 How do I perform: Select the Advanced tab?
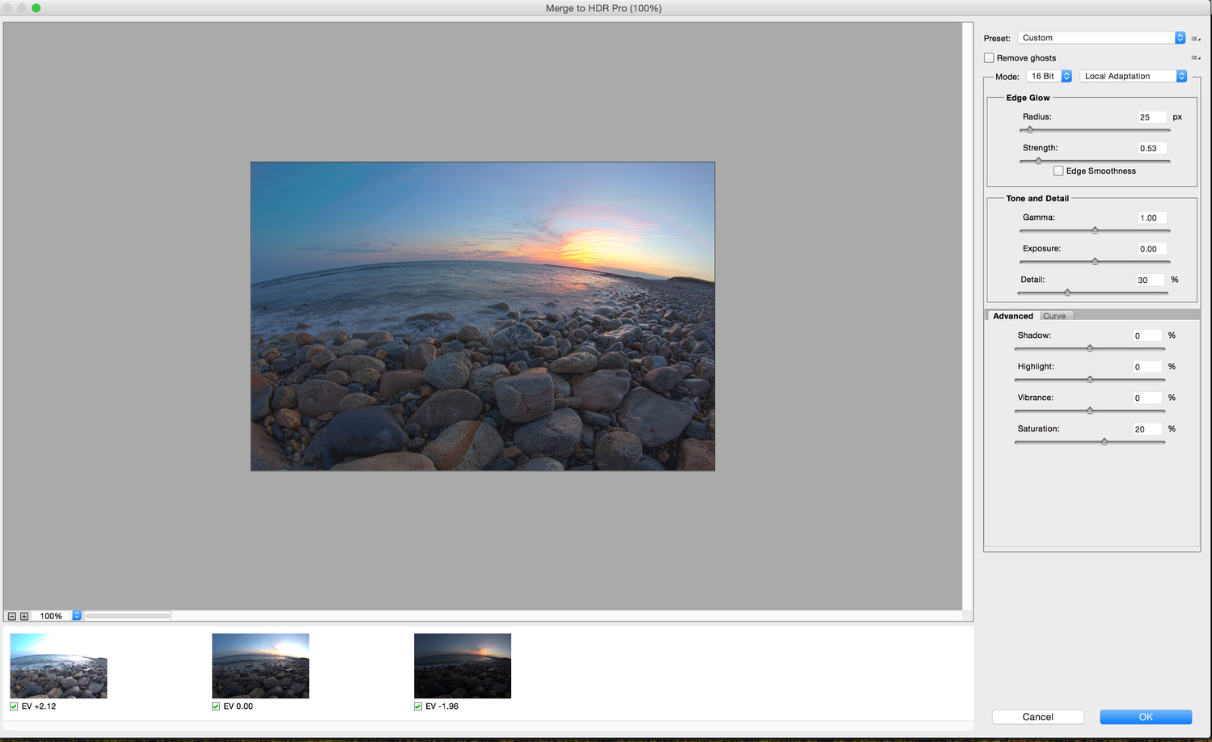pos(1012,316)
